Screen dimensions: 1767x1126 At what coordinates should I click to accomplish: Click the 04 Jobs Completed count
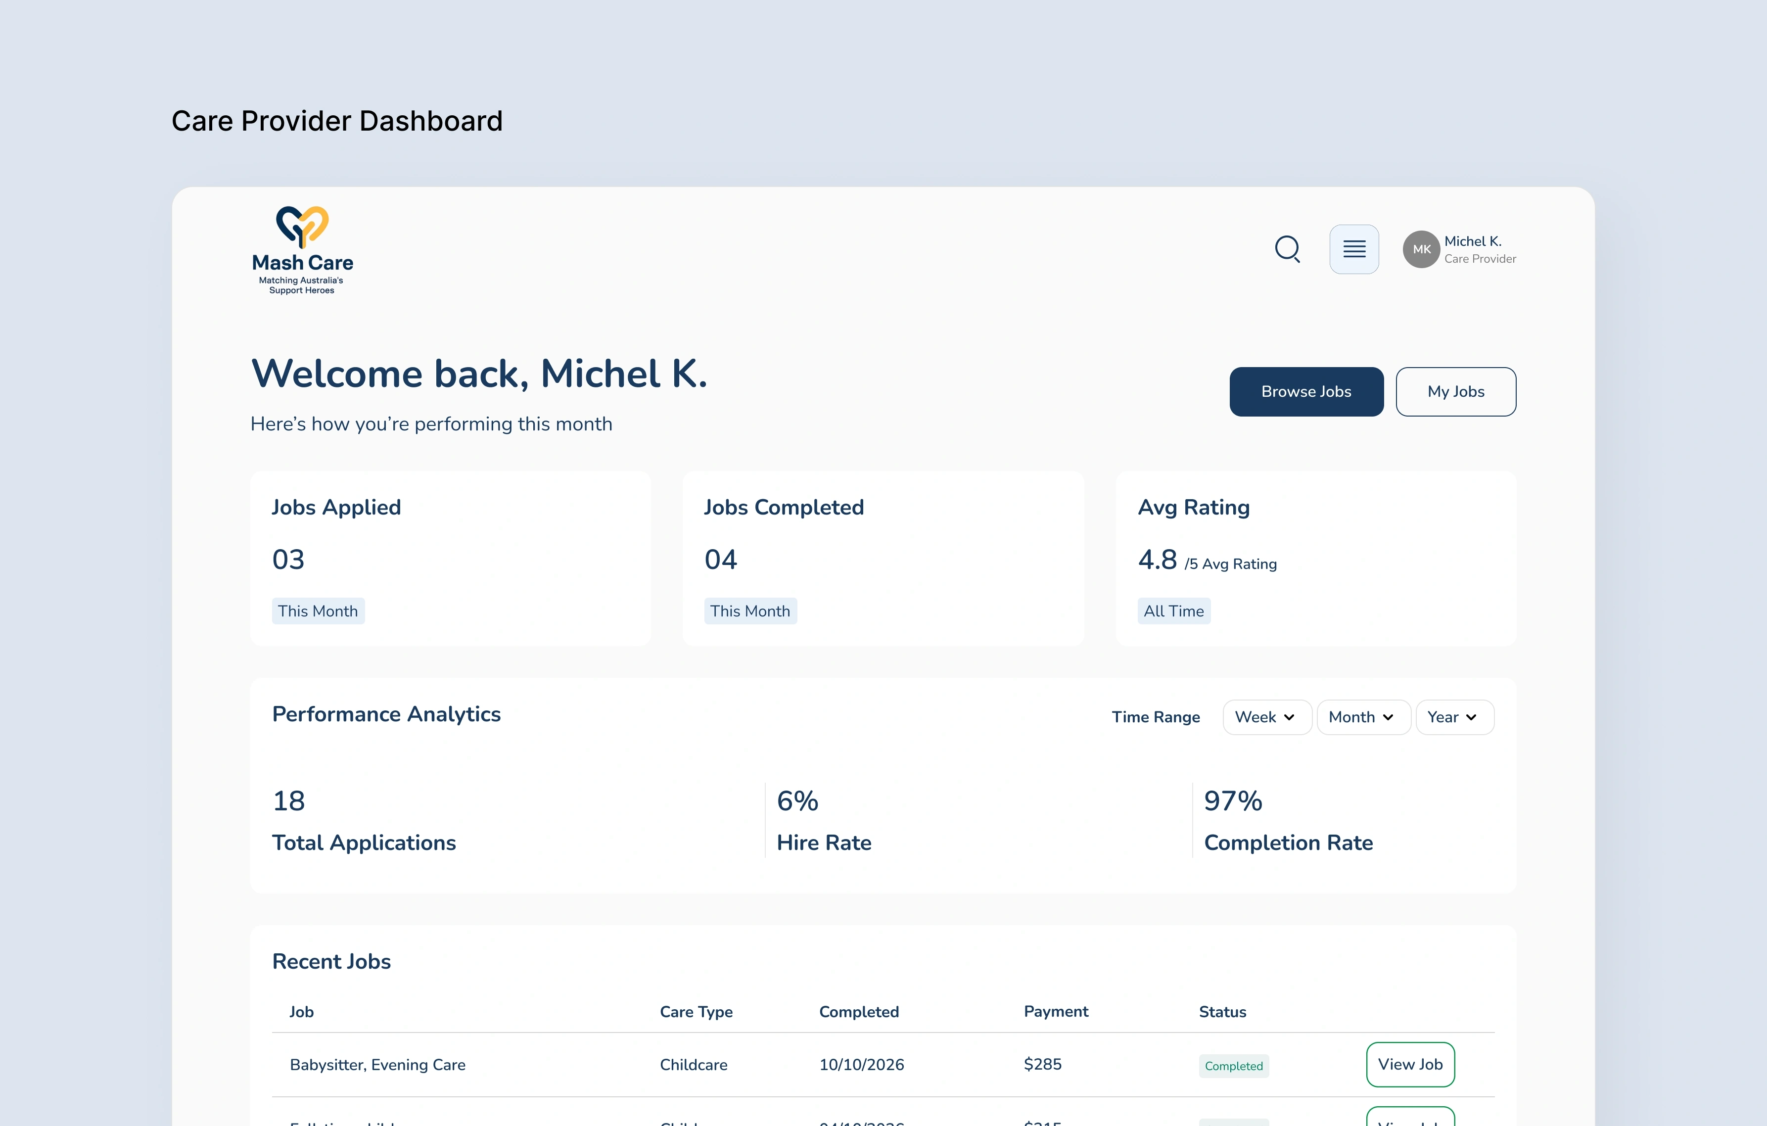pyautogui.click(x=721, y=560)
